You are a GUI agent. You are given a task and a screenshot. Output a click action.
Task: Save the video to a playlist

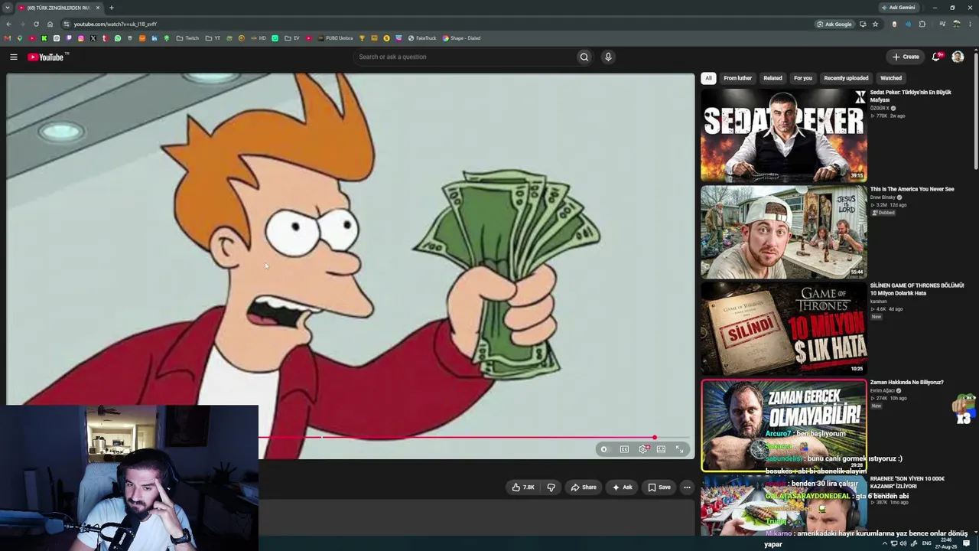pos(659,487)
